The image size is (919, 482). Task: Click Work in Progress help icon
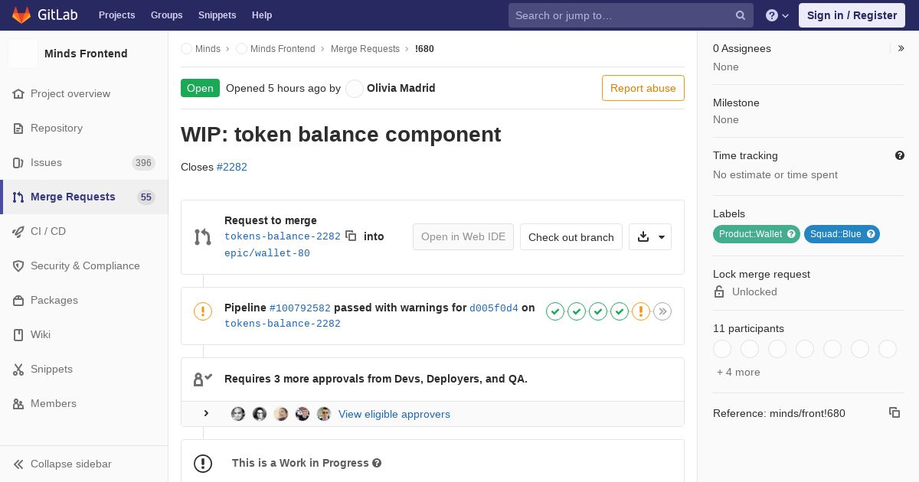(376, 463)
